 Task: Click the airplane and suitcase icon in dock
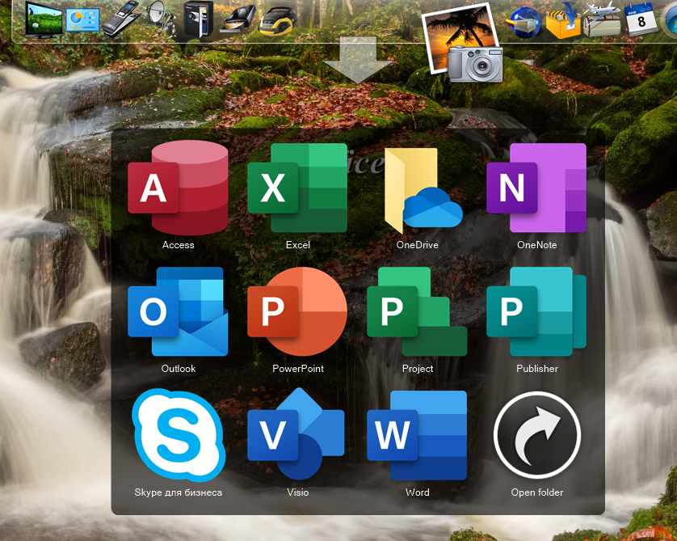point(602,19)
